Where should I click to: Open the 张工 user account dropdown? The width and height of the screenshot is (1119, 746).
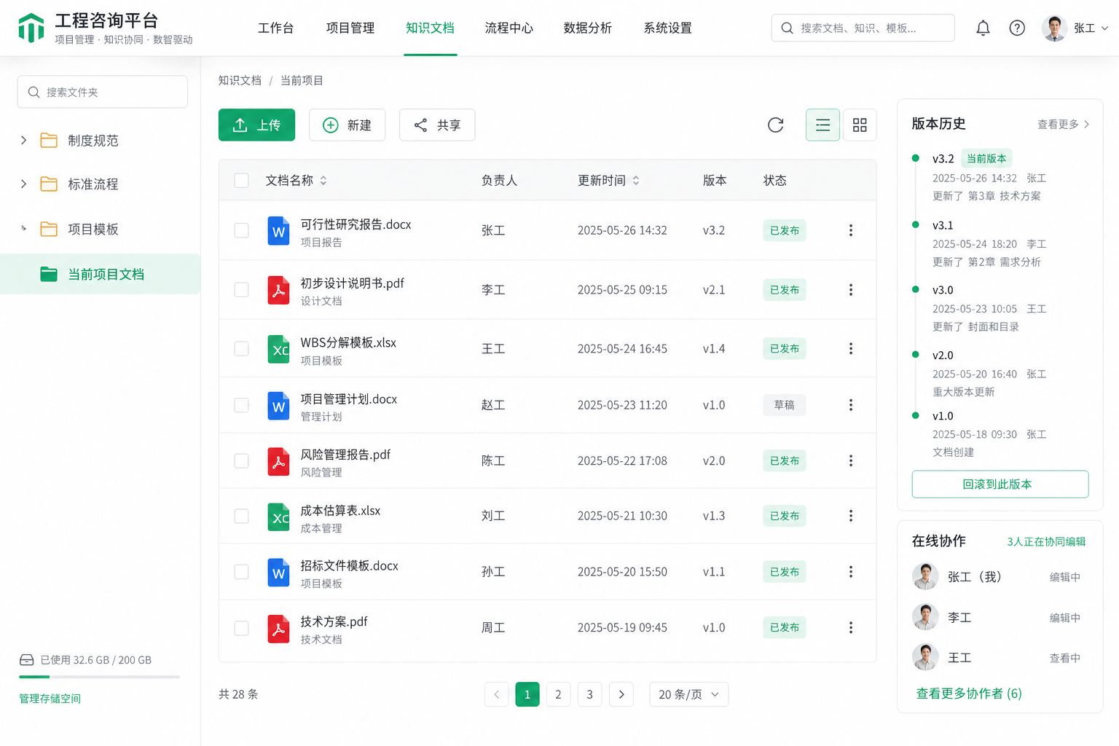click(x=1091, y=28)
